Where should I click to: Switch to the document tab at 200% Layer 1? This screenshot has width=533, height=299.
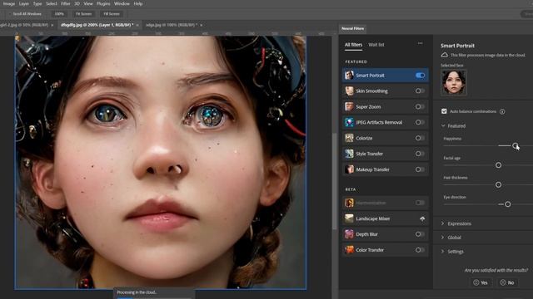pos(97,25)
